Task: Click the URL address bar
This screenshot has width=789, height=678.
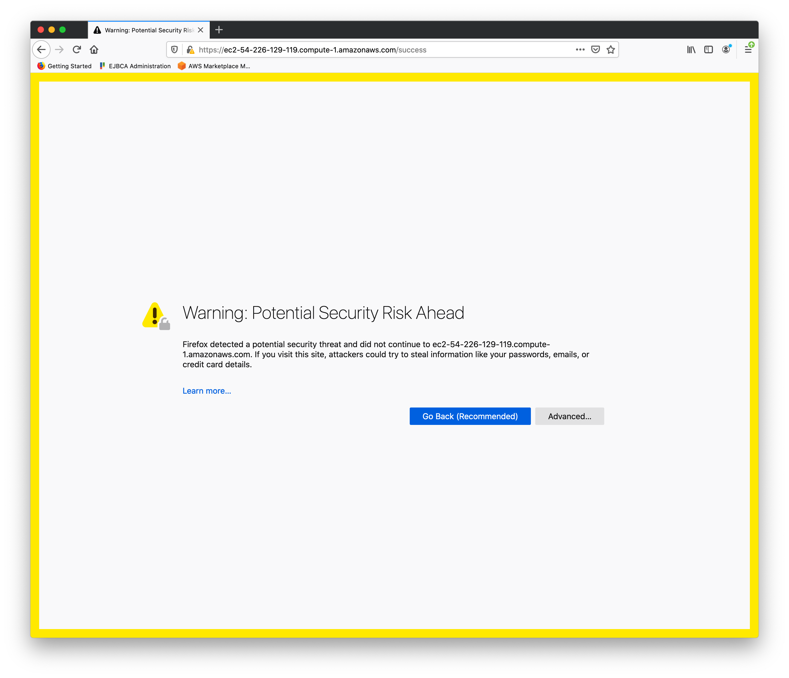Action: [381, 49]
